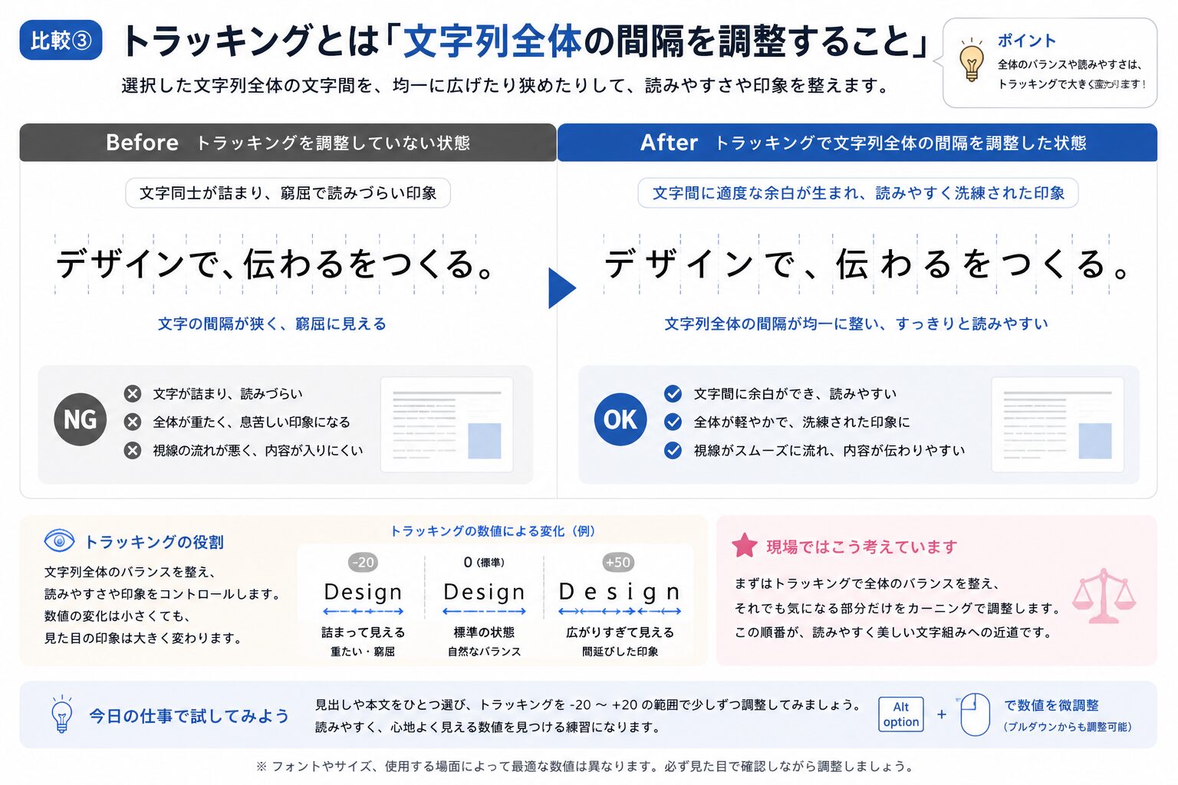Click the pink balance scales icon
The image size is (1178, 785).
(1104, 595)
